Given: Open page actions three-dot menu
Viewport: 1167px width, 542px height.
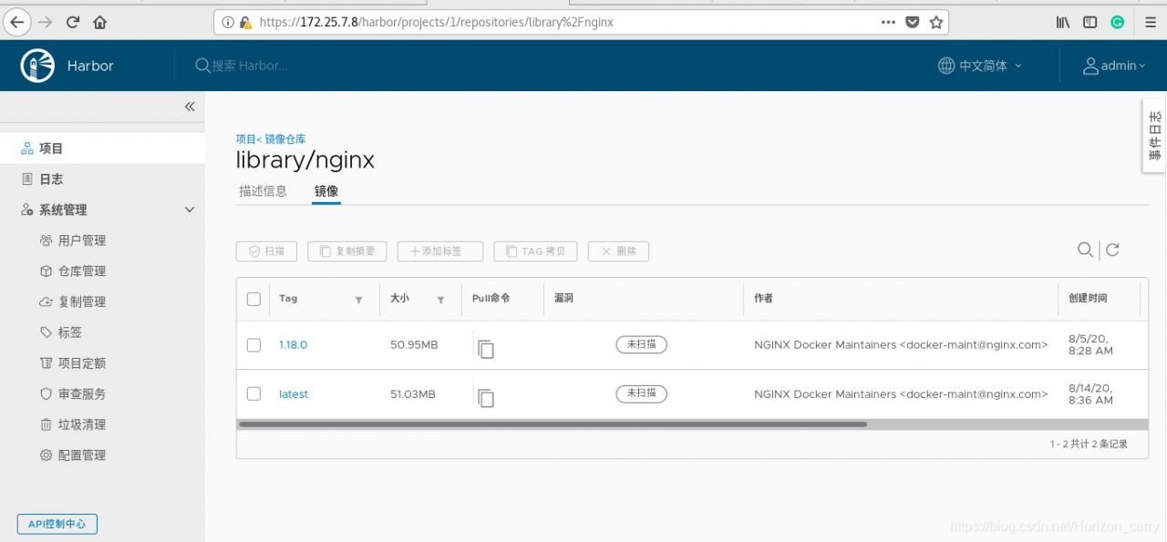Looking at the screenshot, I should [889, 22].
